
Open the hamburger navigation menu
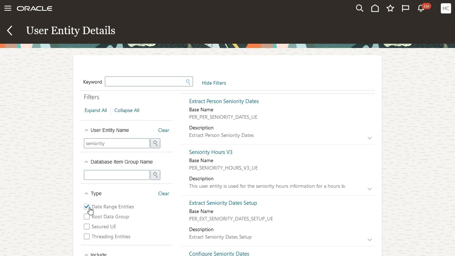[8, 8]
